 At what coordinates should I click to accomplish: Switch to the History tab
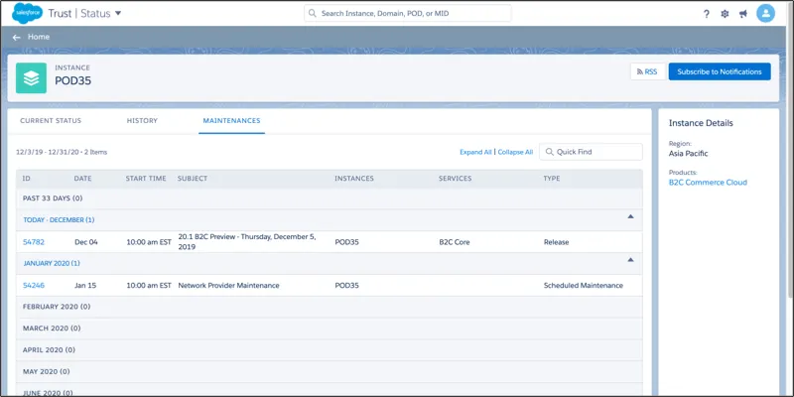point(142,120)
